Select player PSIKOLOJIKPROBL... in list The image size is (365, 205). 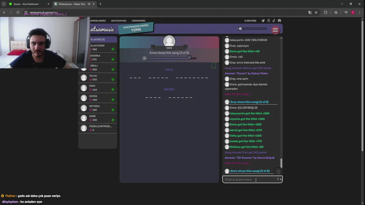click(98, 128)
